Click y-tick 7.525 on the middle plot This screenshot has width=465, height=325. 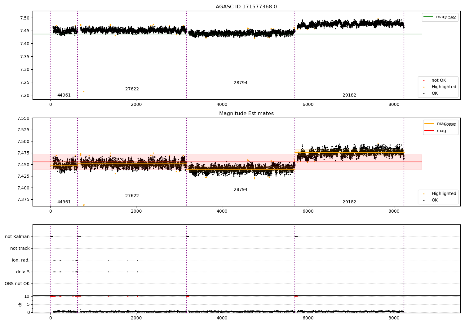coord(24,130)
